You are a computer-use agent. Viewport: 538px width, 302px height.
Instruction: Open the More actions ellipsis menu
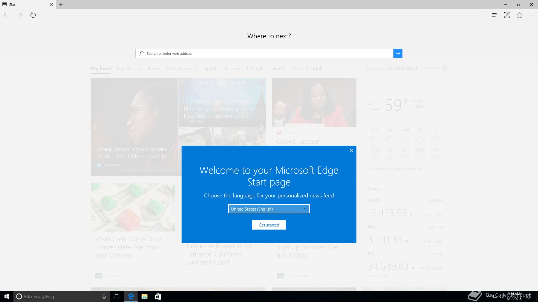[532, 15]
